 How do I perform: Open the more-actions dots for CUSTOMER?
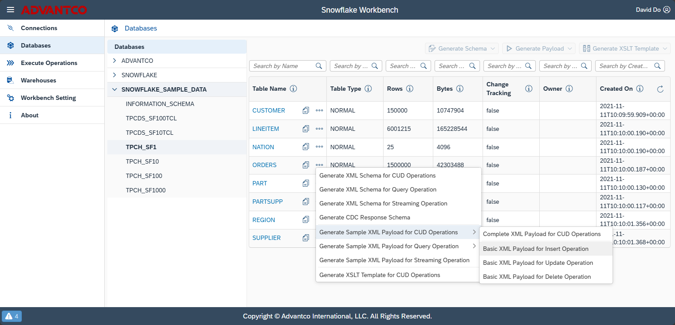pyautogui.click(x=319, y=110)
